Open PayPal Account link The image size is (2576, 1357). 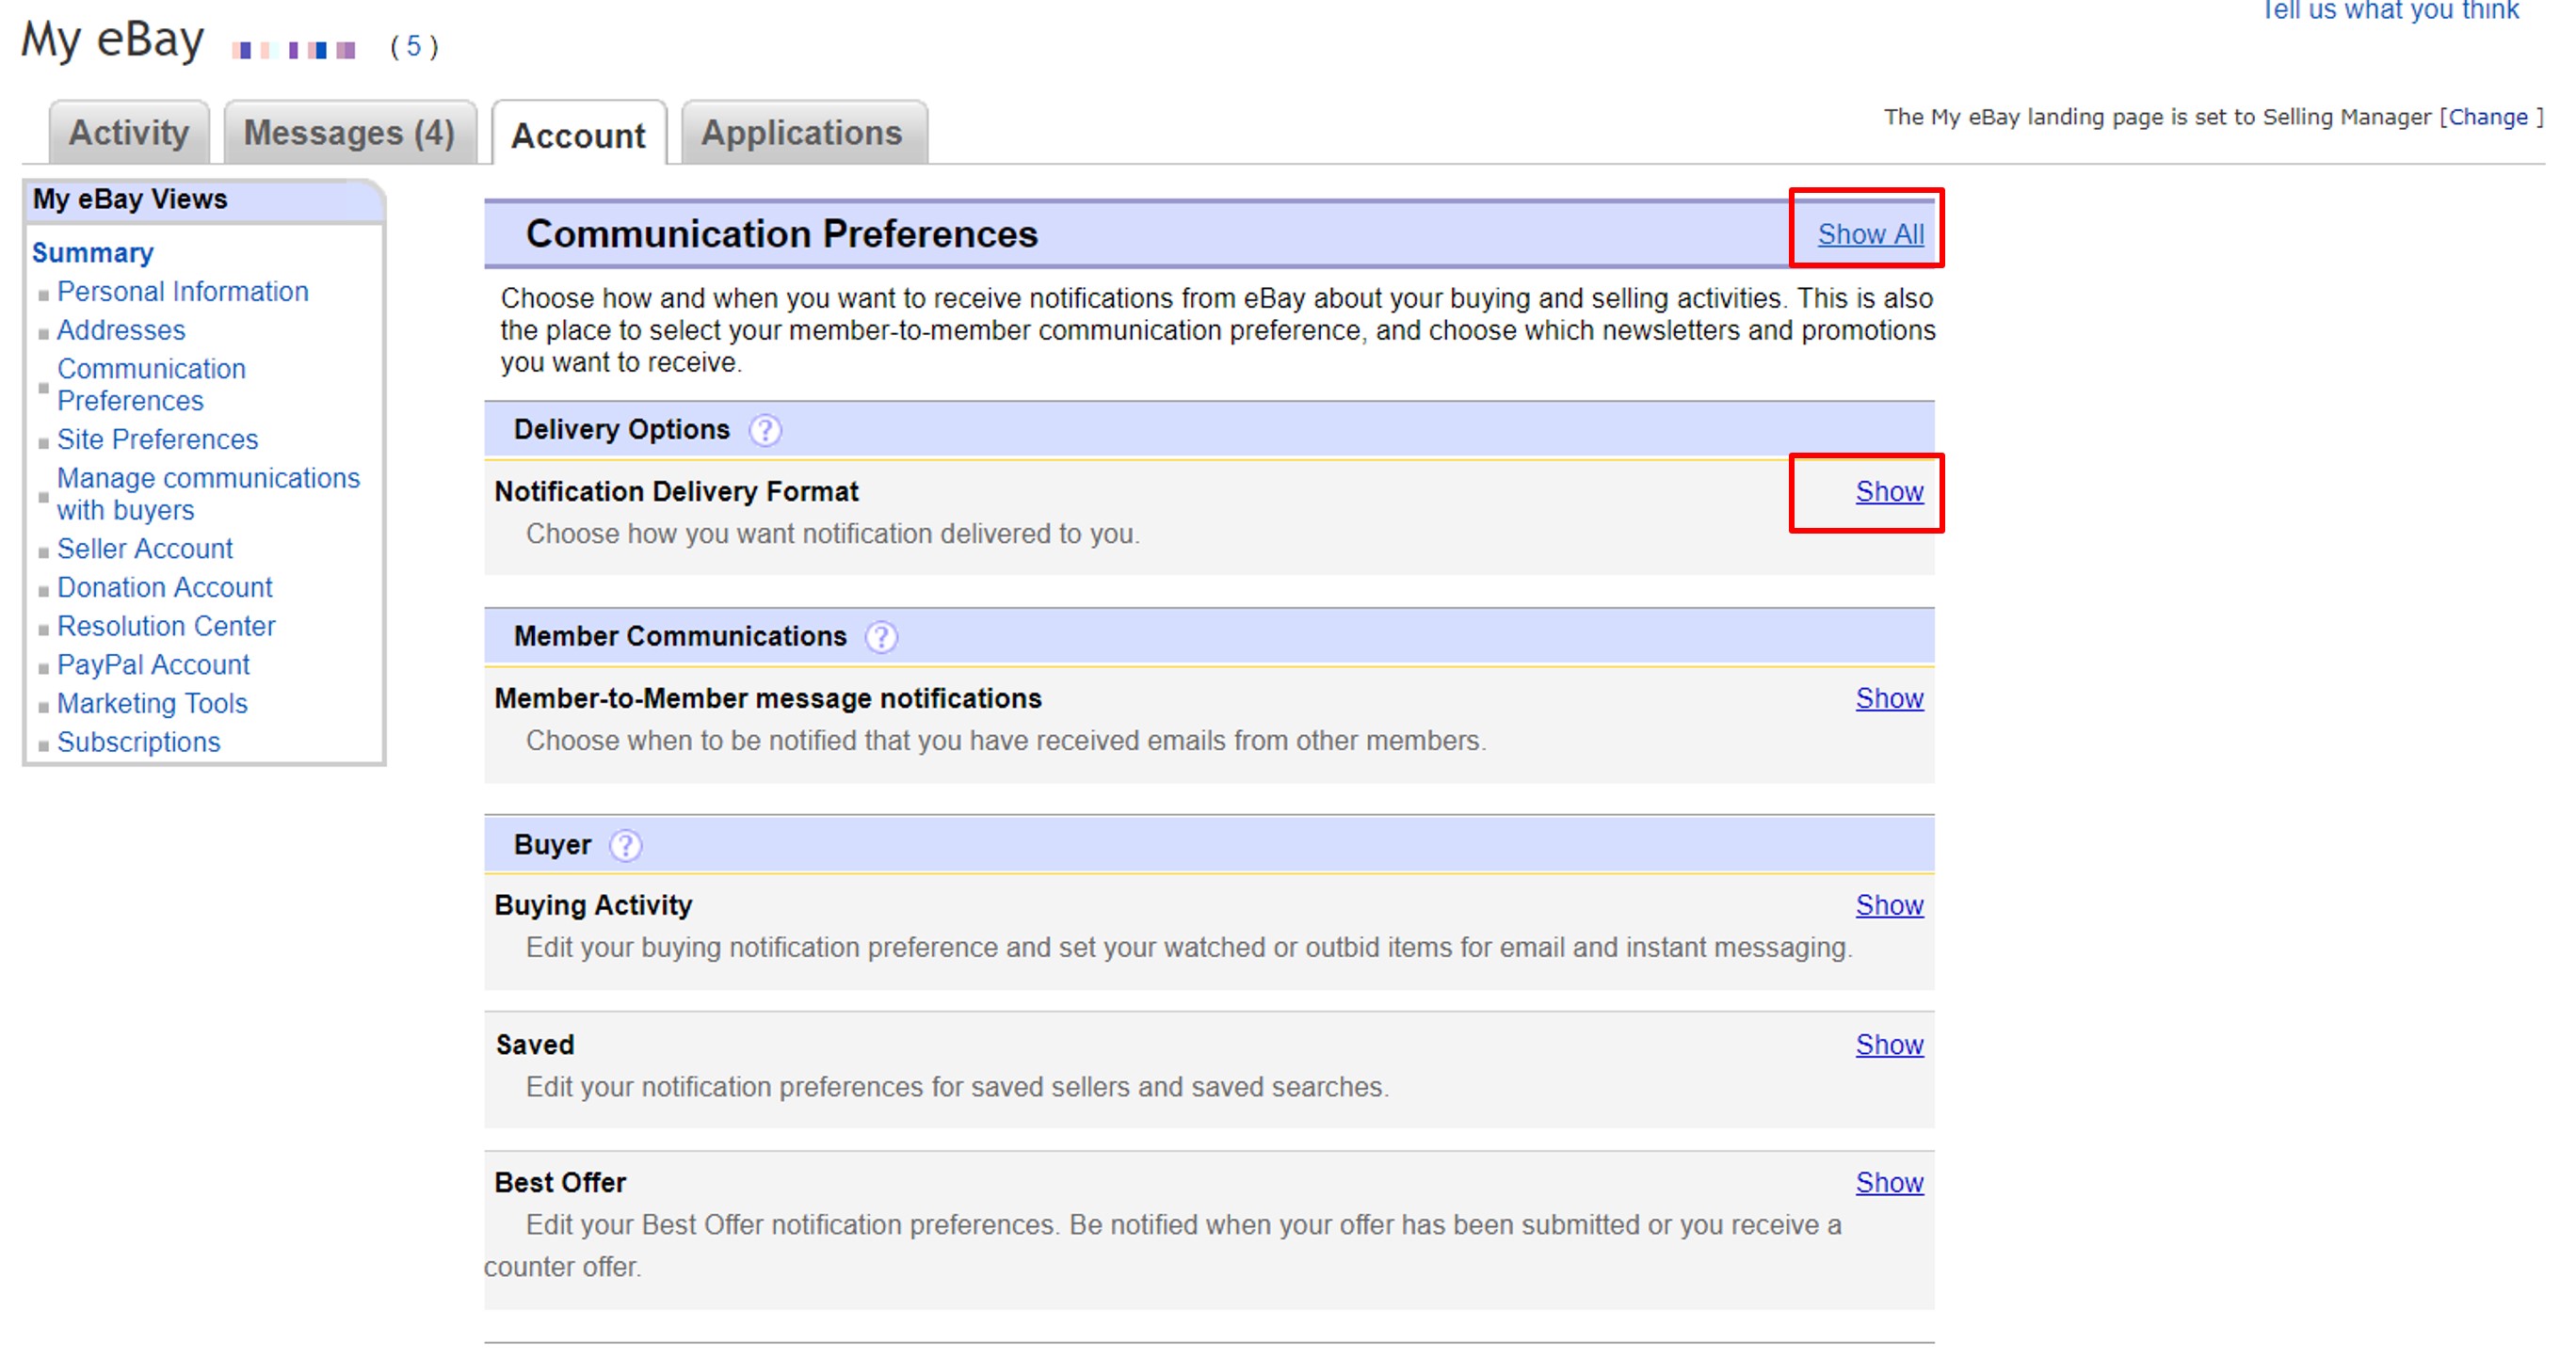(x=153, y=665)
